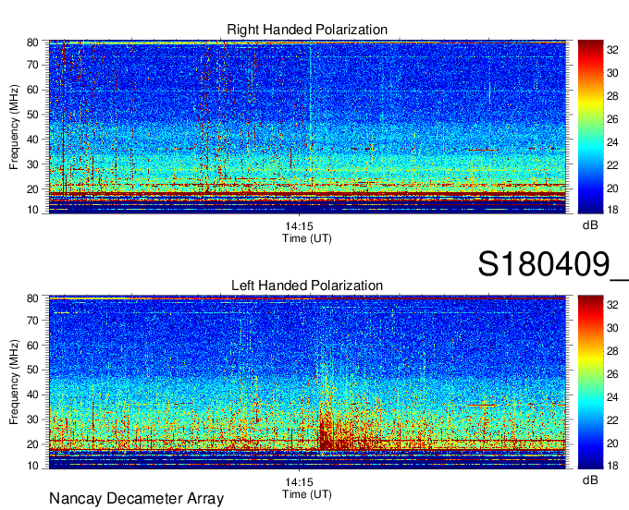Image resolution: width=629 pixels, height=510 pixels.
Task: Click the dB unit label of lower colorbar
Action: [x=590, y=480]
